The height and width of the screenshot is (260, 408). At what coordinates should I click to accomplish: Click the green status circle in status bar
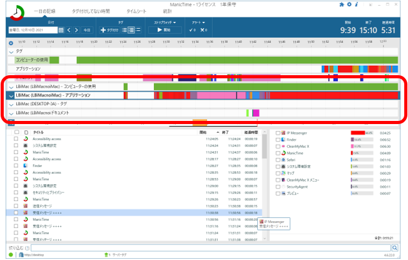[11, 254]
